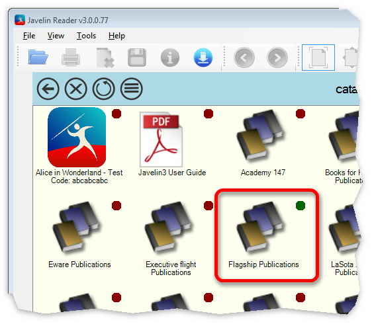This screenshot has width=372, height=324.
Task: Click the floppy disk save icon
Action: (x=137, y=58)
